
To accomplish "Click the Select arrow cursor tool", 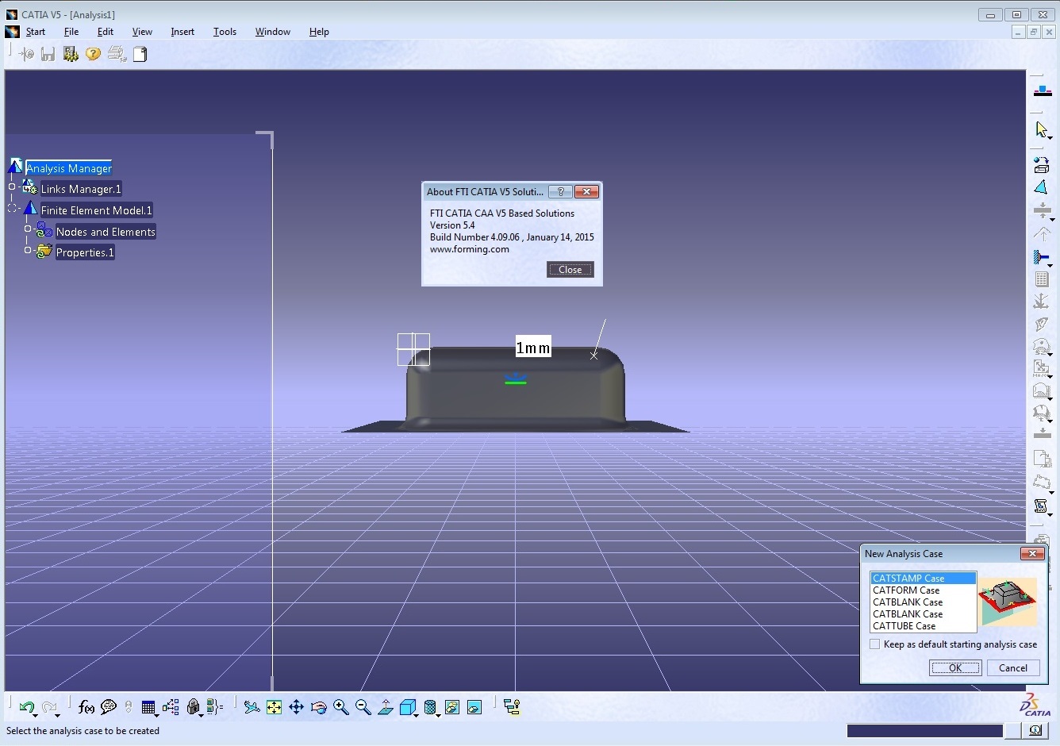I will (x=1041, y=129).
